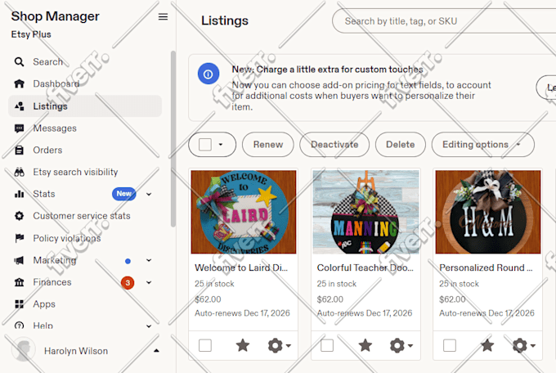Viewport: 556px width, 373px height.
Task: Click the Apps label in the sidebar
Action: [44, 304]
